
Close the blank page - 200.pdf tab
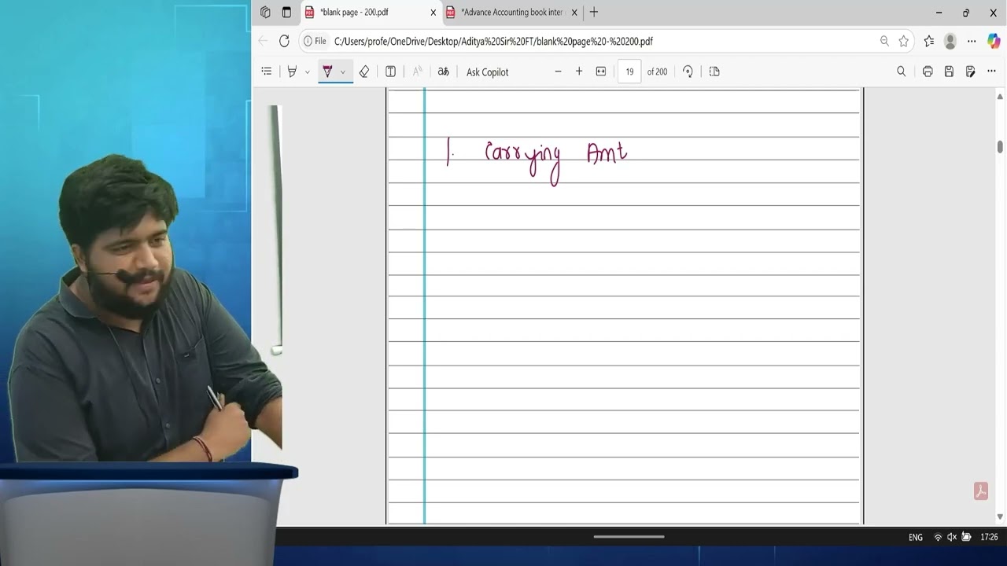[433, 13]
